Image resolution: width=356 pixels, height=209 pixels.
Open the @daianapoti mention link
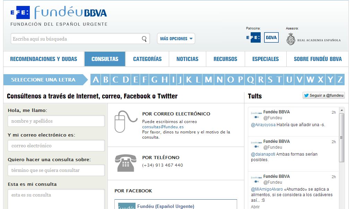point(263,154)
